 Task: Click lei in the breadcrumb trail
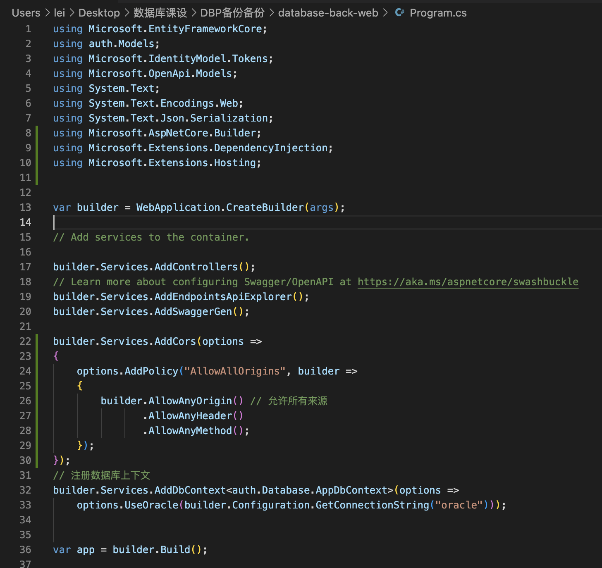click(x=60, y=13)
